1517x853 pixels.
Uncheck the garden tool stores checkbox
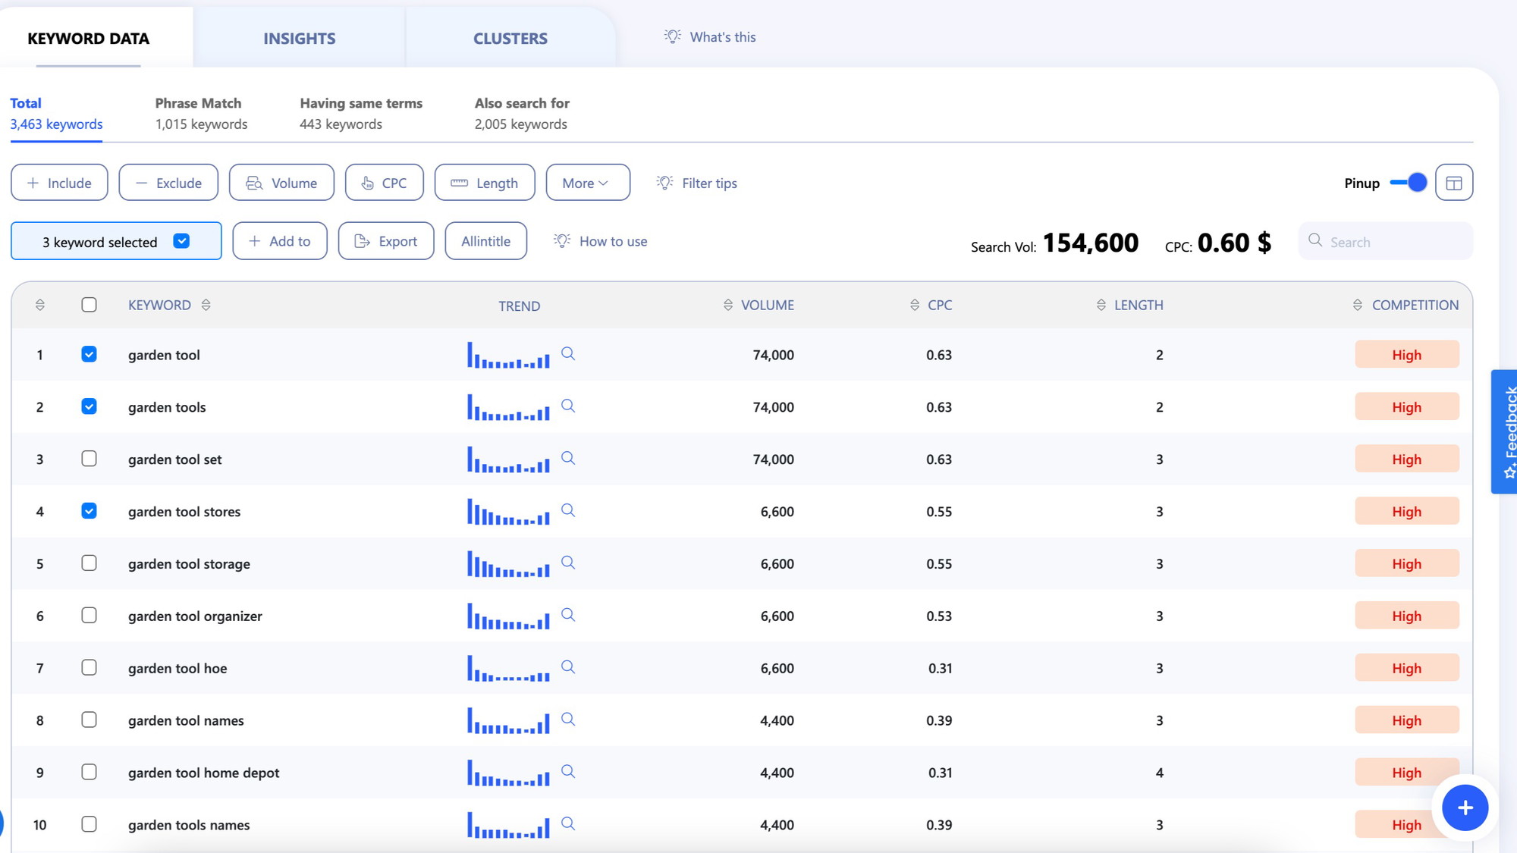89,511
